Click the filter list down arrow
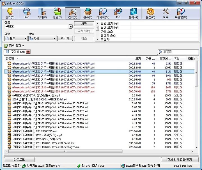Image resolution: width=202 pixels, height=170 pixels. pos(98,39)
